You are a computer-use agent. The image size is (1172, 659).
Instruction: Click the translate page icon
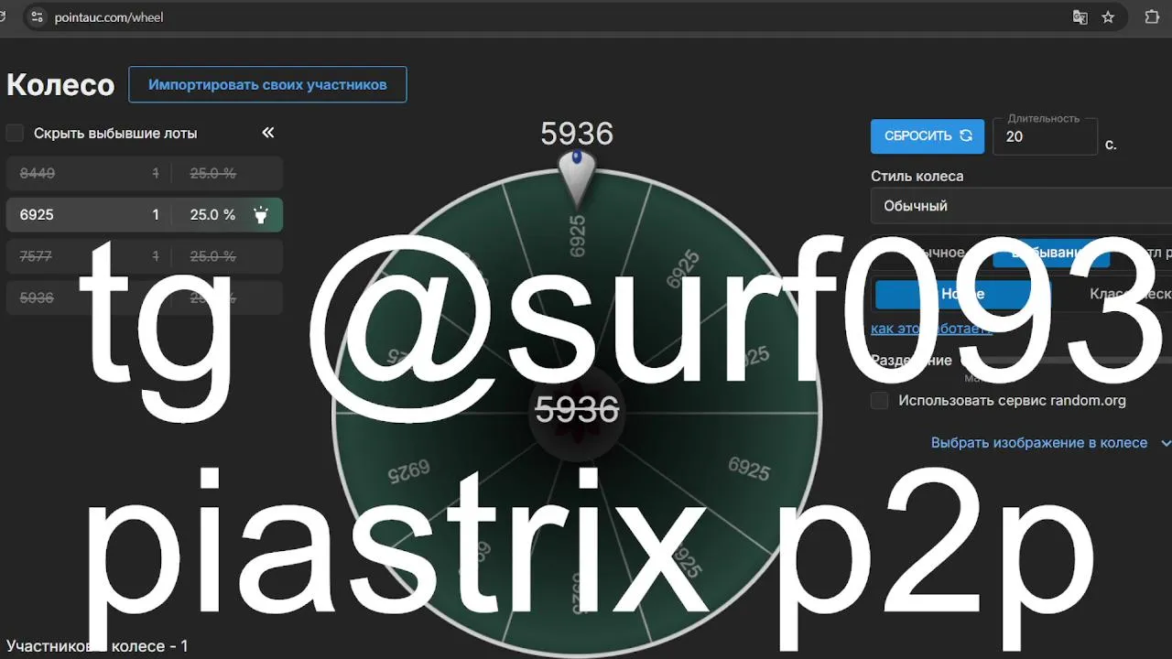[x=1080, y=16]
